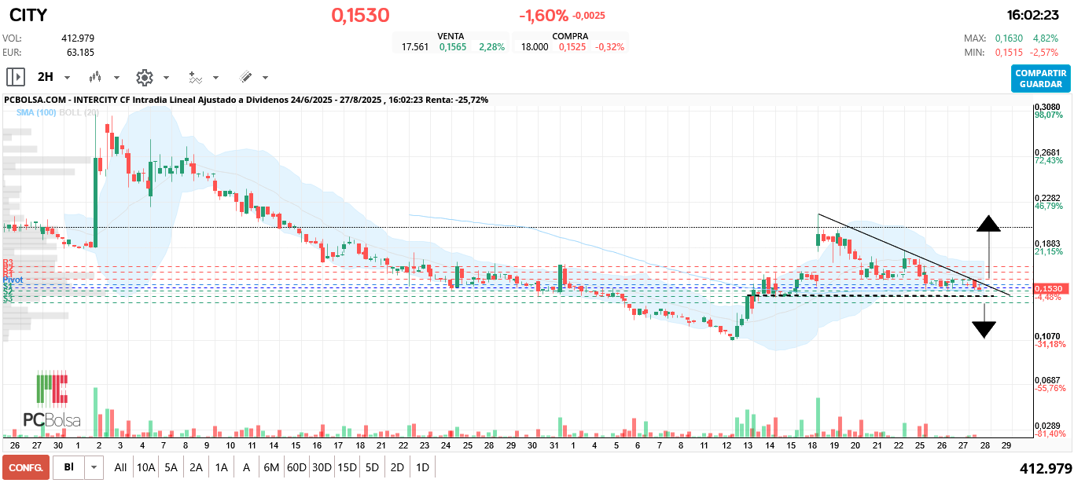Viewport: 1074px width, 483px height.
Task: Click the VENTA price 0,1565
Action: tap(453, 47)
